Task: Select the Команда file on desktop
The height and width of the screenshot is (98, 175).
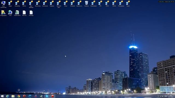Action: coord(31,13)
